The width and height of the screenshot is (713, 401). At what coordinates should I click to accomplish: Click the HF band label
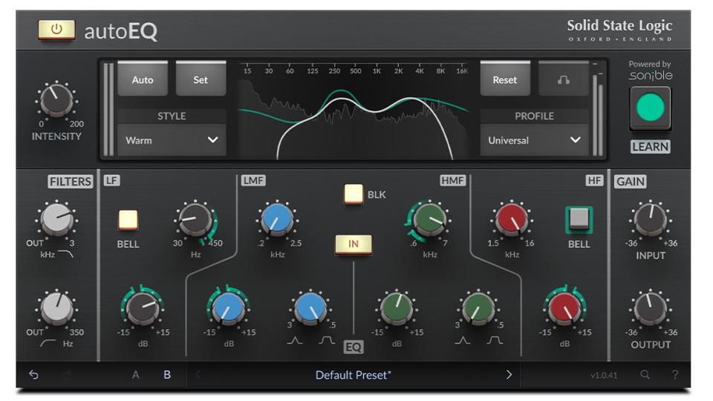point(594,180)
